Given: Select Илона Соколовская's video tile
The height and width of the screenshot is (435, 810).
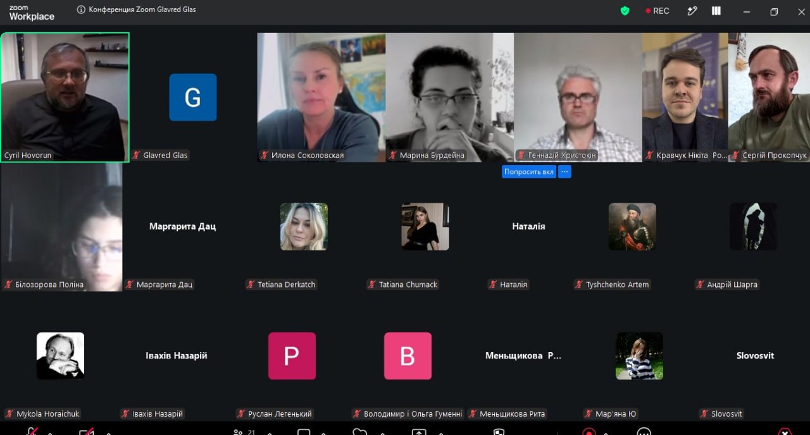Looking at the screenshot, I should click(x=321, y=97).
